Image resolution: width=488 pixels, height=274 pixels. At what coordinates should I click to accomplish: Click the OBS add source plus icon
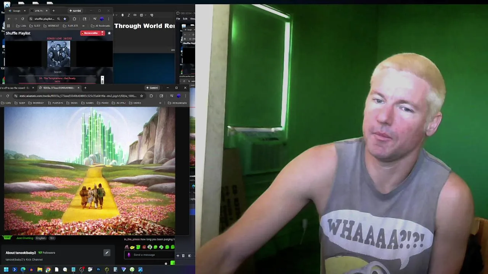click(178, 256)
